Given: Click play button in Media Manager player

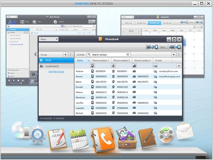Looking at the screenshot, I should click(x=14, y=80).
